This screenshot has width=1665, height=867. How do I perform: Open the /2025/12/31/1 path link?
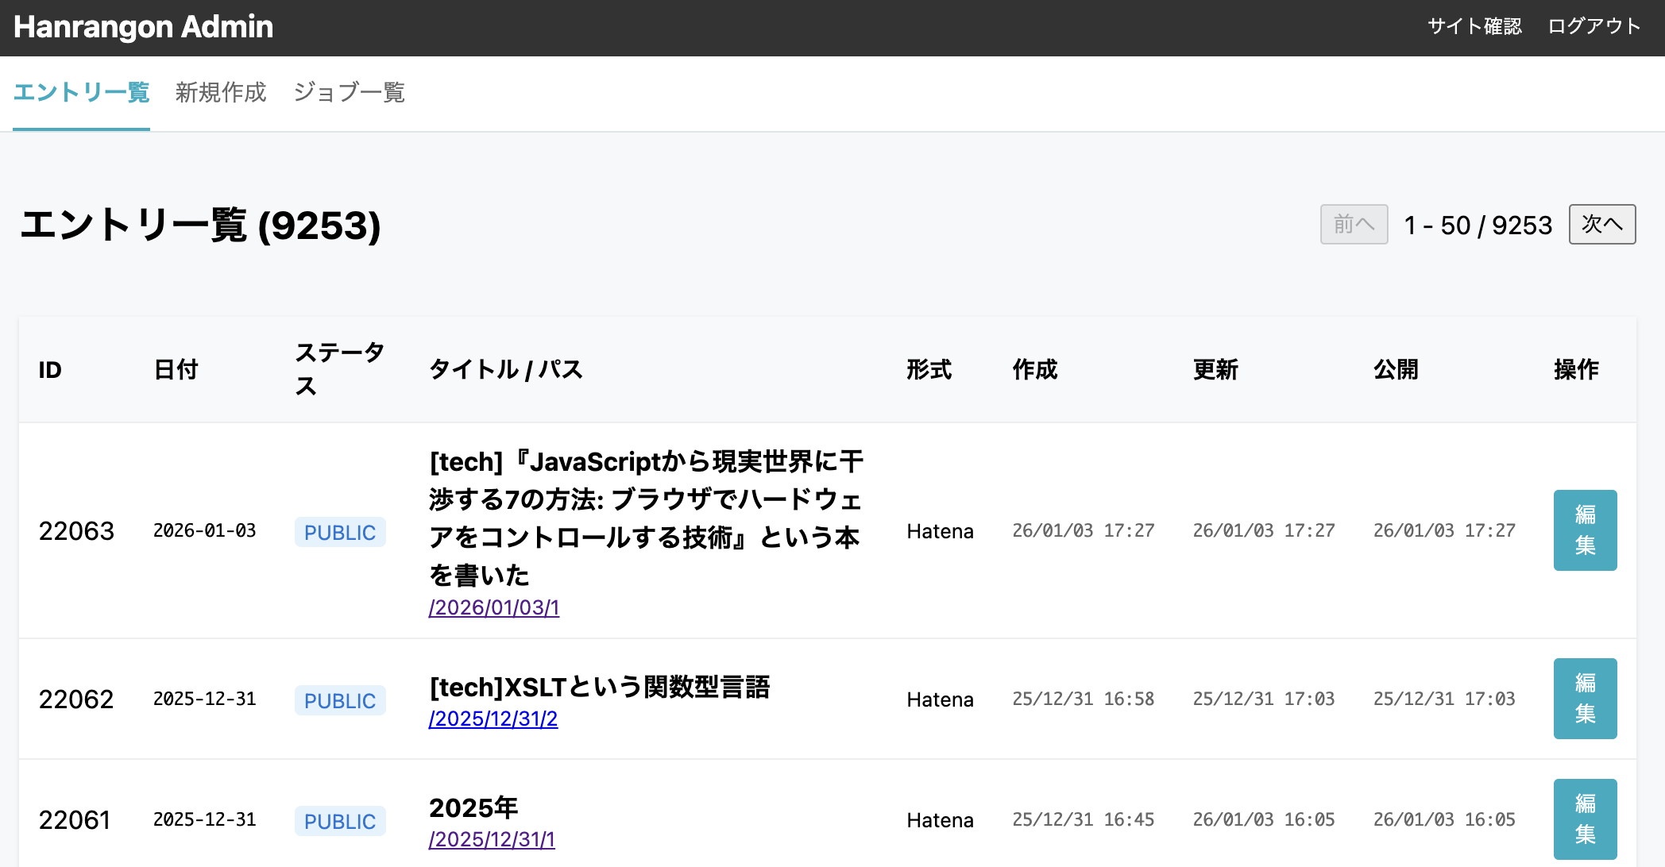point(492,839)
